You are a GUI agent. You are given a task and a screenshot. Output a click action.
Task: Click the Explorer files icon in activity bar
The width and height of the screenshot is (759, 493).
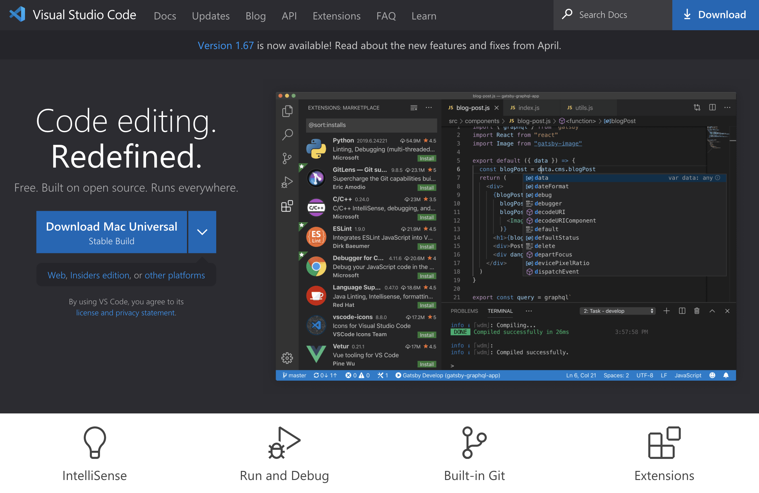pos(287,111)
